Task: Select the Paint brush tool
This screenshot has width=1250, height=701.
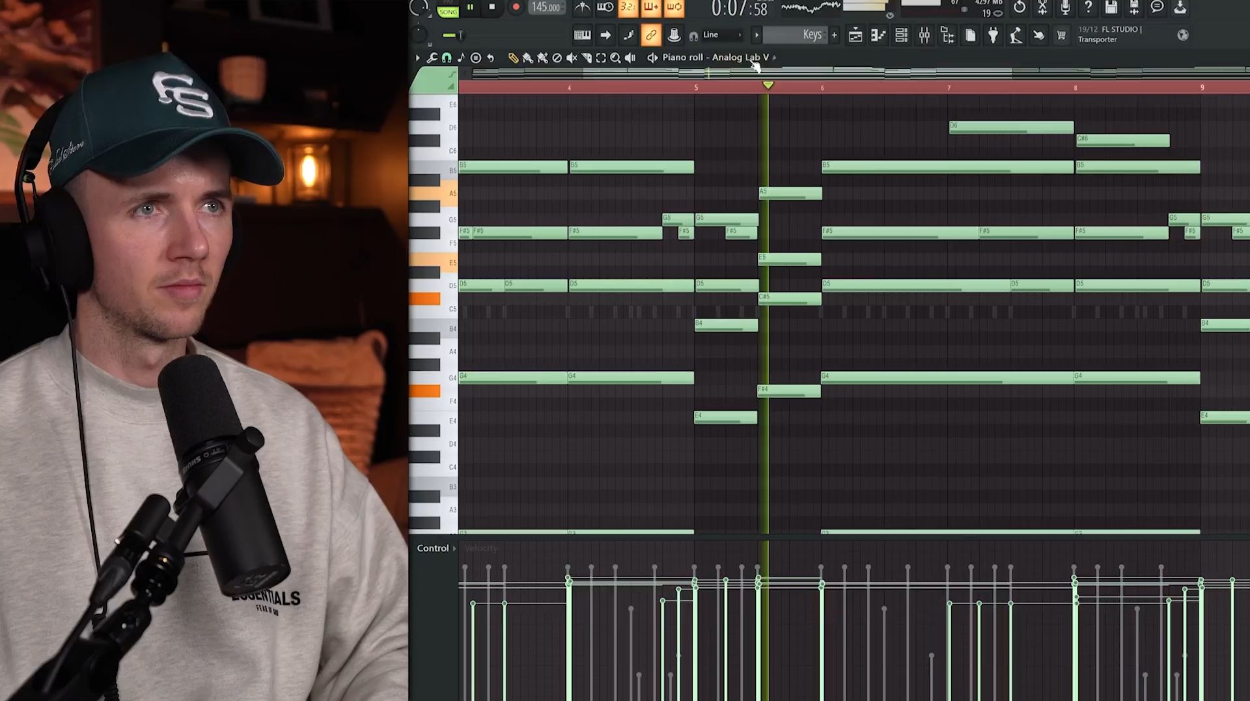Action: coord(527,58)
